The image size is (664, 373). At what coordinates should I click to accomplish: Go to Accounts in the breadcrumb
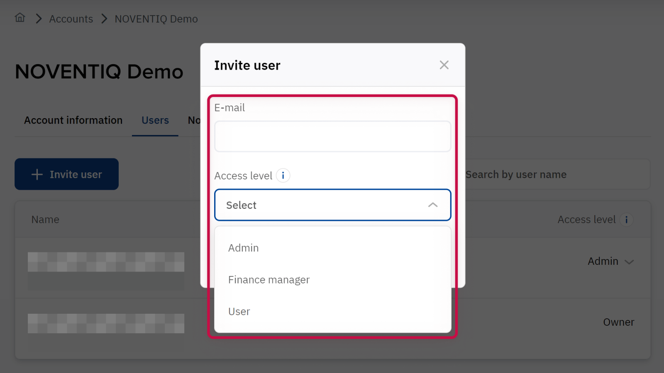pyautogui.click(x=71, y=19)
